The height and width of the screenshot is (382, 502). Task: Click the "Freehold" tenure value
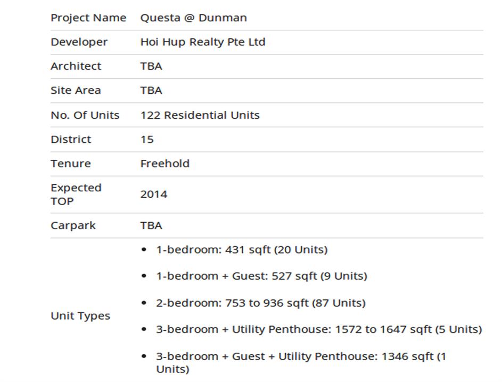164,164
